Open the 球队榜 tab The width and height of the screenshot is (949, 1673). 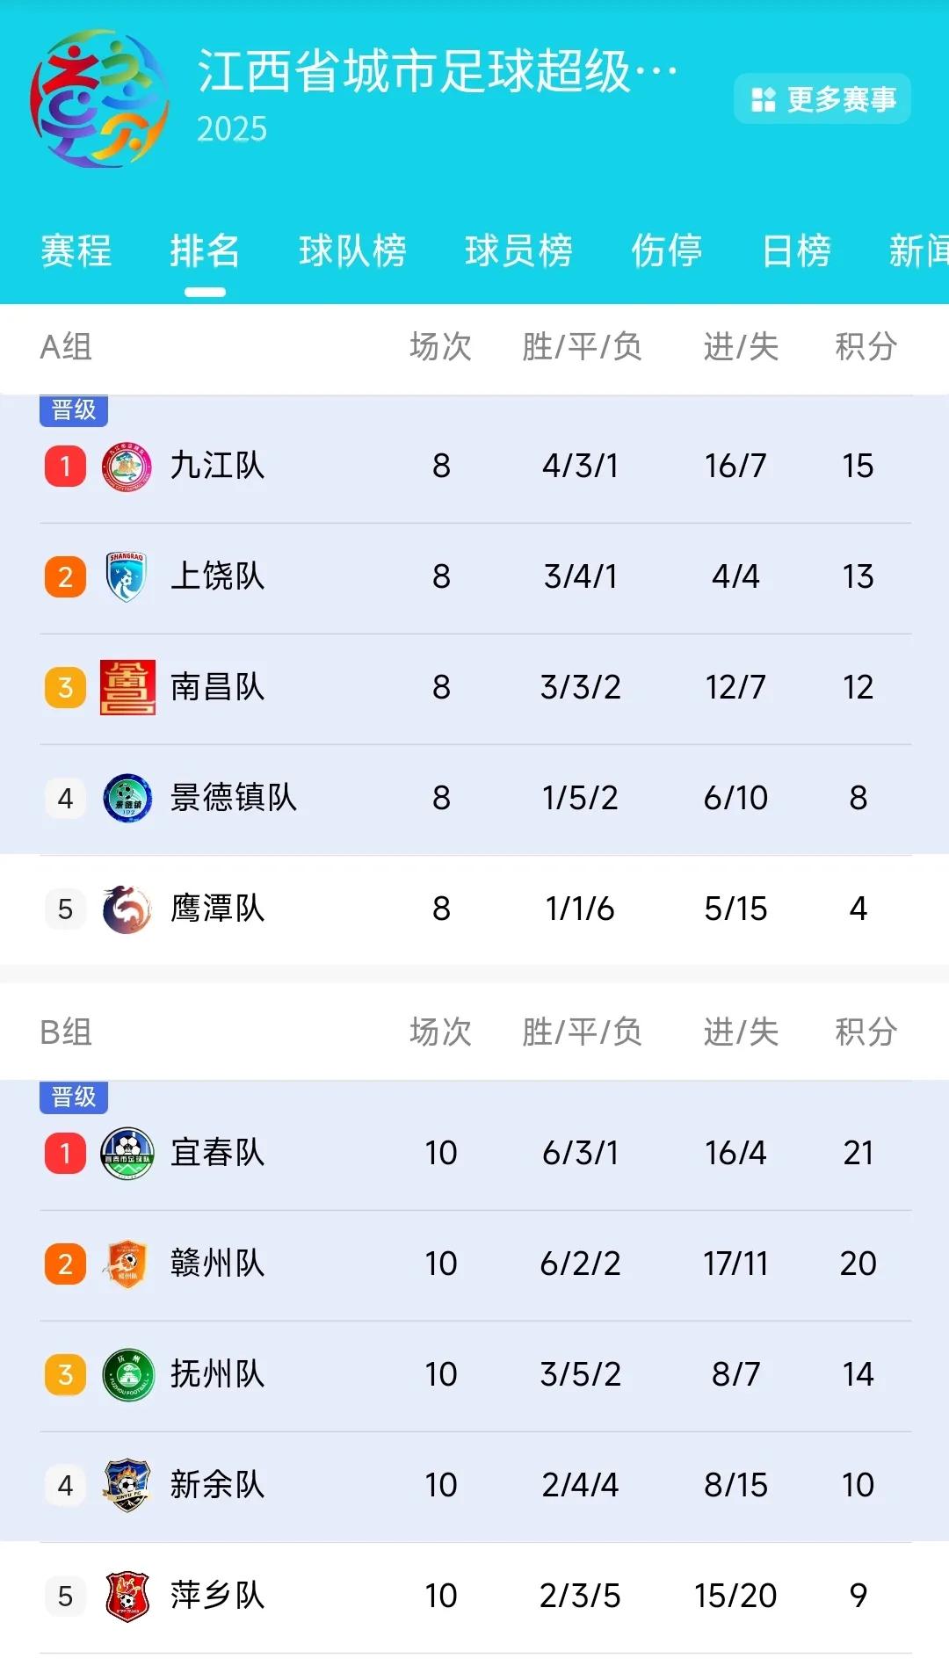coord(352,251)
